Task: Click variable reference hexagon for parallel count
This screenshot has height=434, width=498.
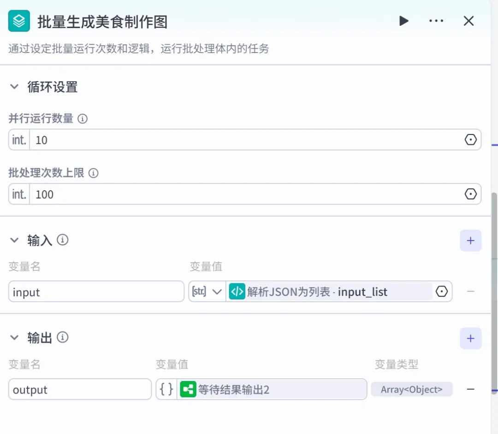Action: click(x=470, y=140)
